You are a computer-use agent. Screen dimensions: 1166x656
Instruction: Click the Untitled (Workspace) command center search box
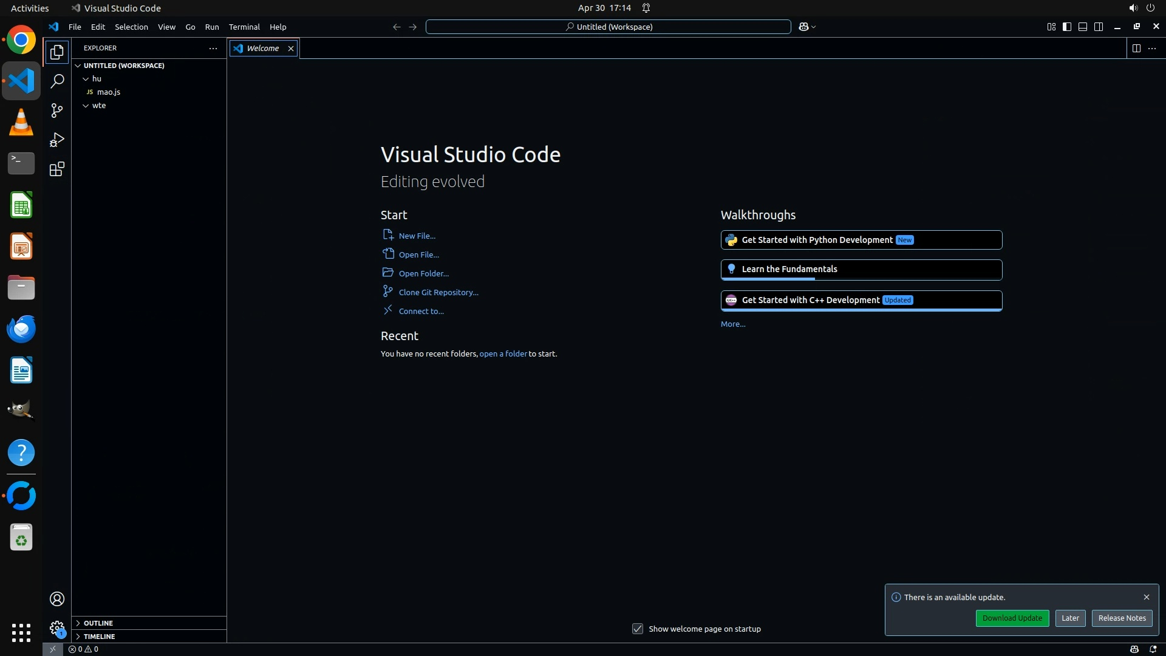pyautogui.click(x=609, y=27)
